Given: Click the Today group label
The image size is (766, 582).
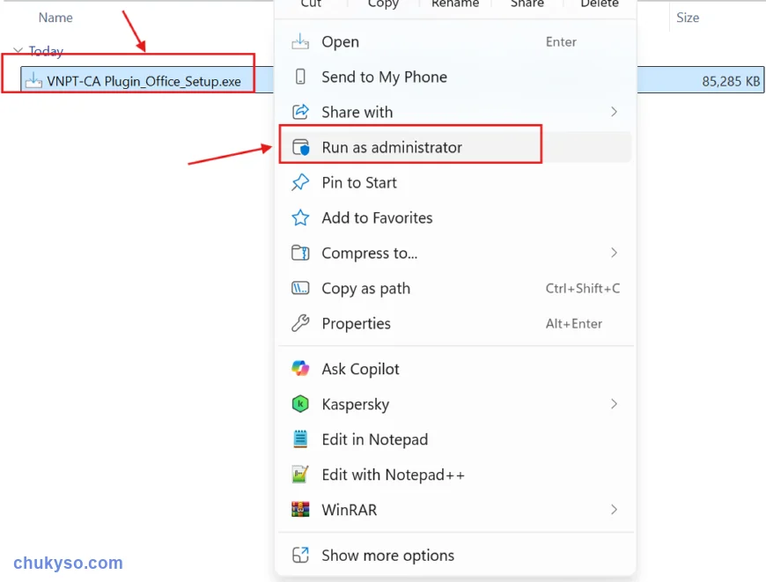Looking at the screenshot, I should click(46, 51).
